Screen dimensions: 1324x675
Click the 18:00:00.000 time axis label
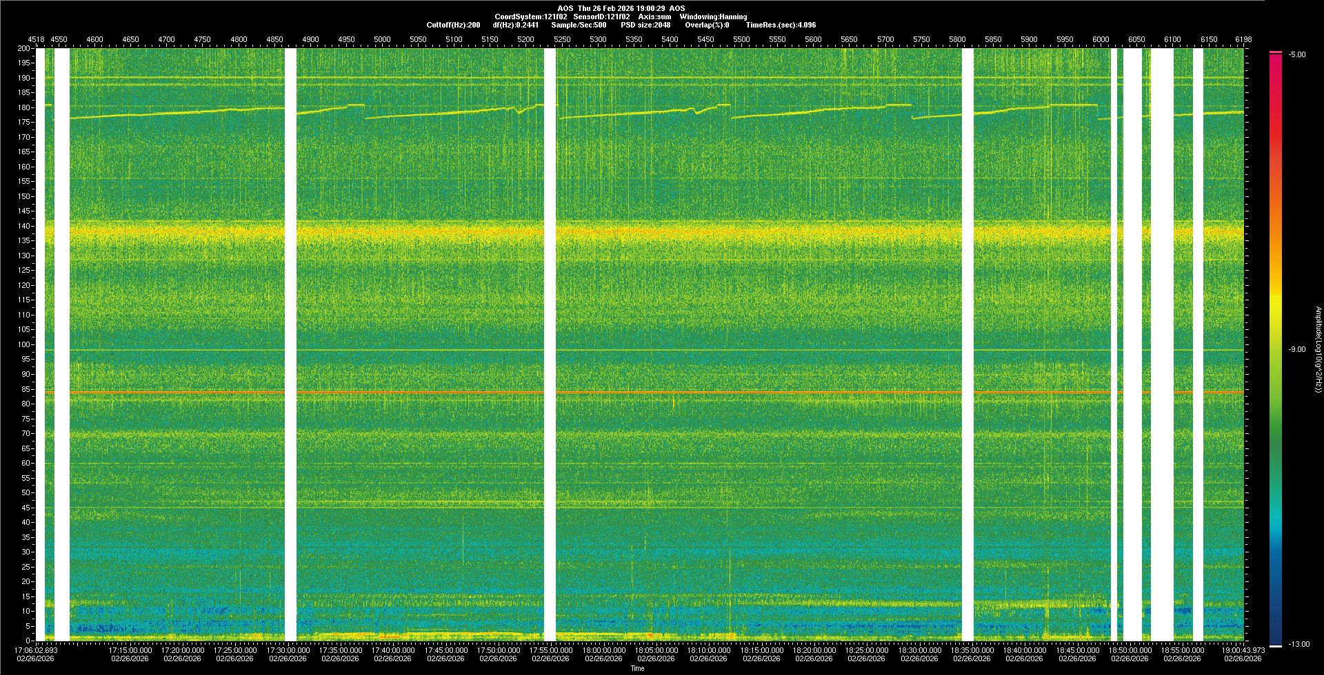tap(603, 650)
